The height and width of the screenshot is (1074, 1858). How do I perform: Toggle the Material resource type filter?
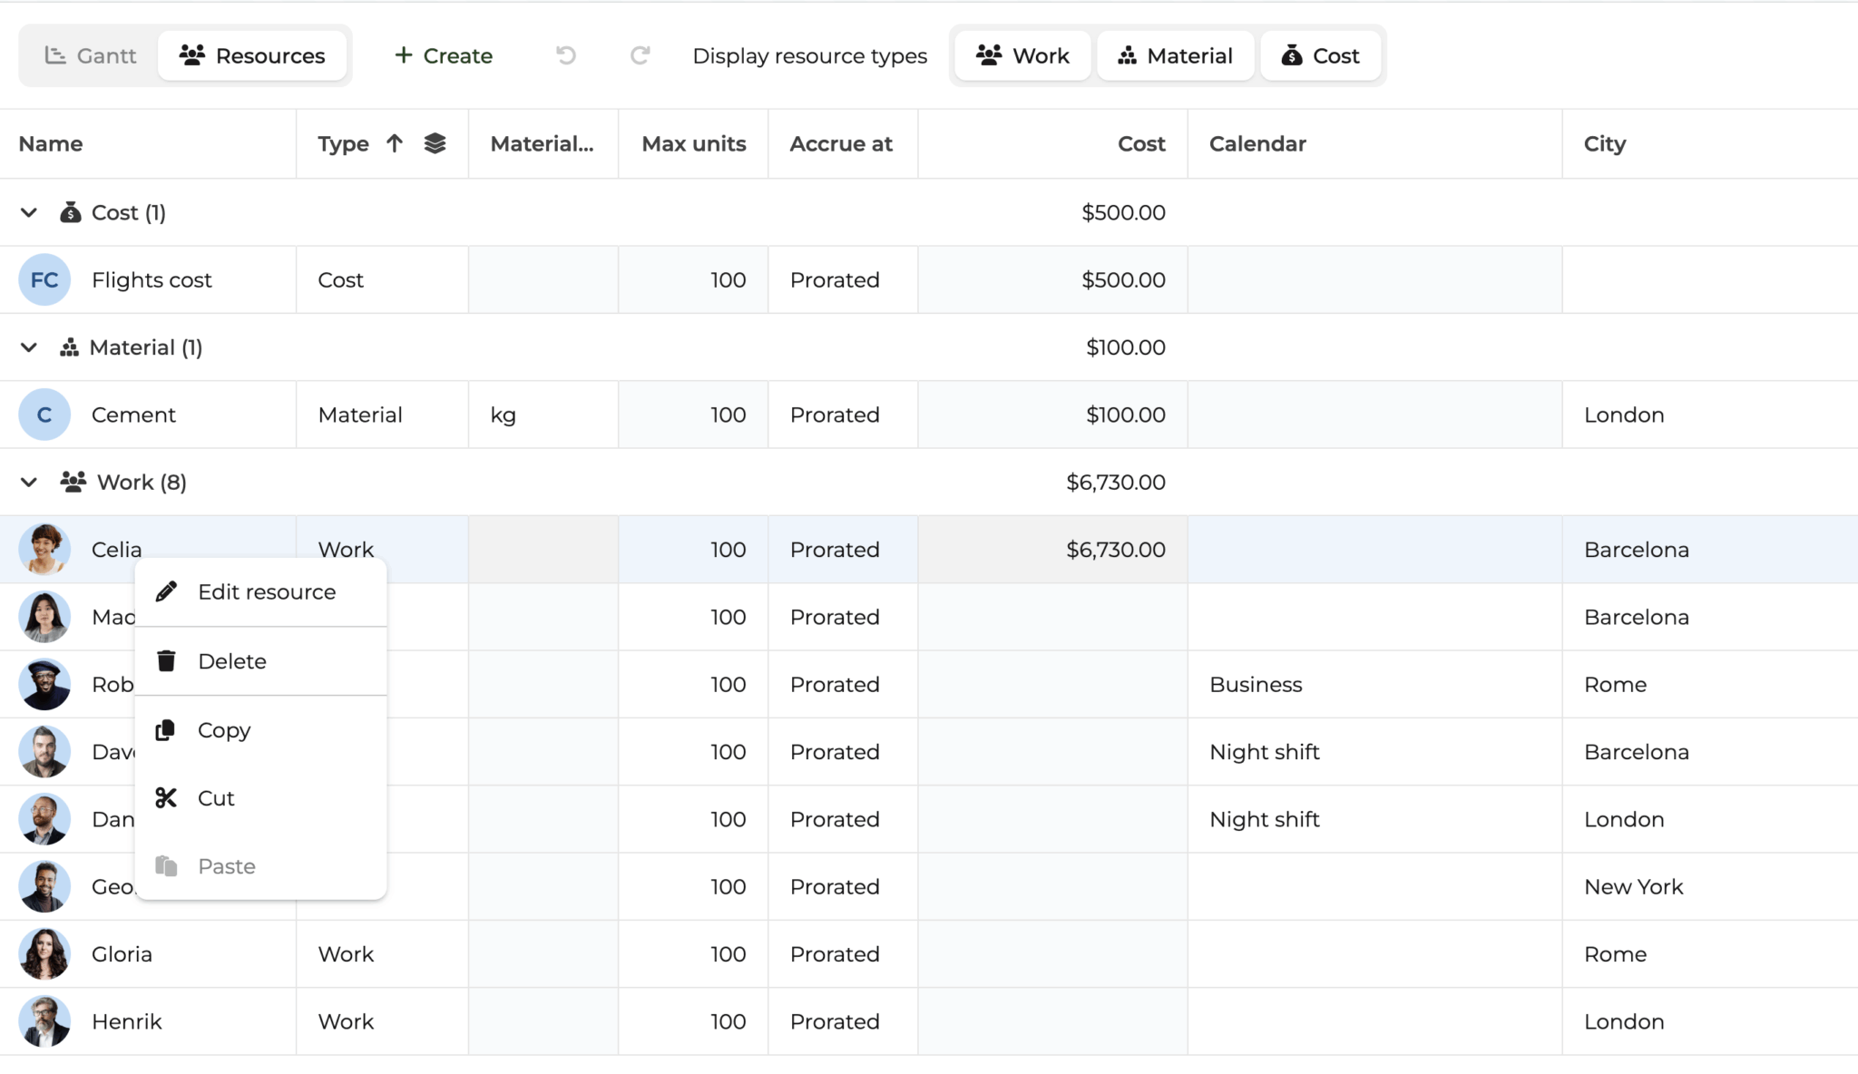(x=1175, y=55)
